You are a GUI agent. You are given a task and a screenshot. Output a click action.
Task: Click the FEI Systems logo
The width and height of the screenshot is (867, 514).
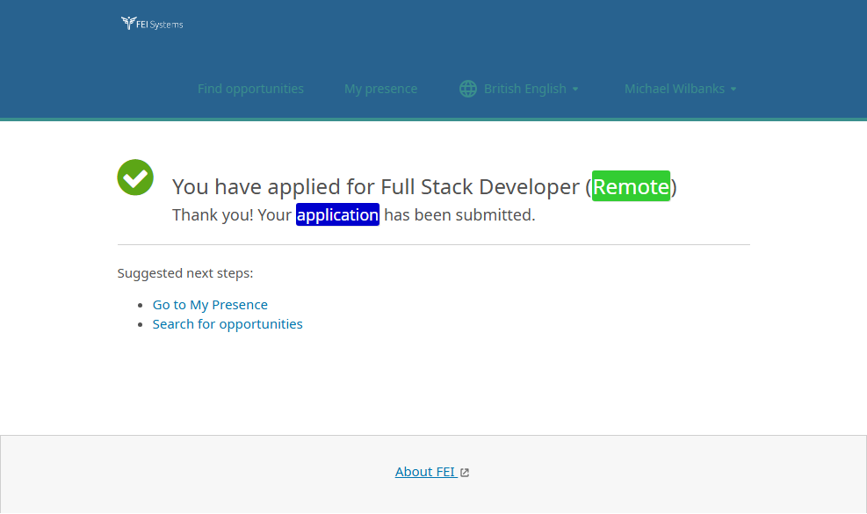coord(152,24)
